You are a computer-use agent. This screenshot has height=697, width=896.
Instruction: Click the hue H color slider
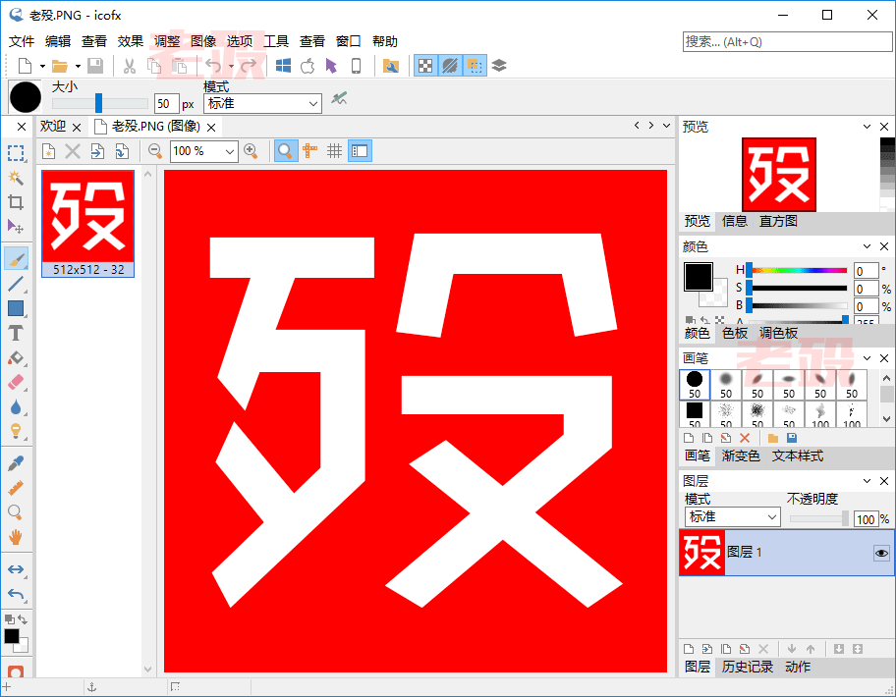click(x=799, y=270)
